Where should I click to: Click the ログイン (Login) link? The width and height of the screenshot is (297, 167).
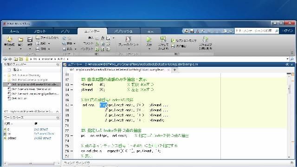click(x=287, y=31)
